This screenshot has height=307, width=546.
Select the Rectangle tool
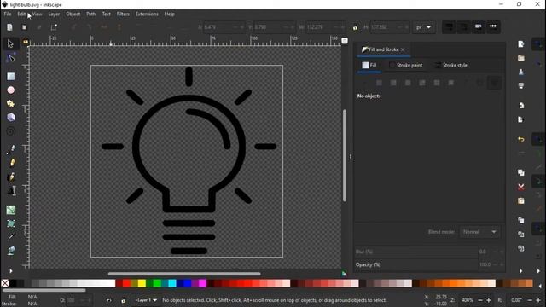pos(11,76)
